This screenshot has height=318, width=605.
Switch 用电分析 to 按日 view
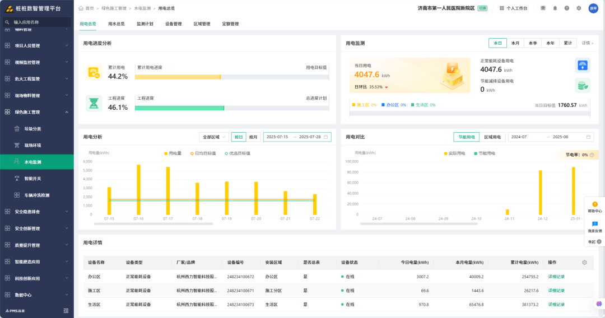click(239, 137)
